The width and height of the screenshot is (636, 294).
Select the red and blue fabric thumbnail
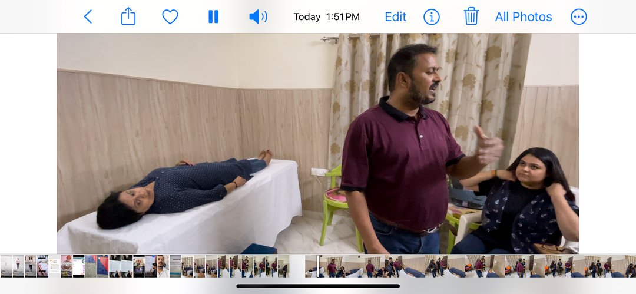[103, 266]
